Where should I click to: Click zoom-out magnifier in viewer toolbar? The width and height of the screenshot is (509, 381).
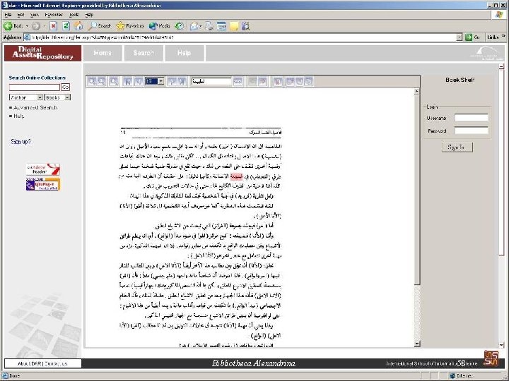(102, 81)
